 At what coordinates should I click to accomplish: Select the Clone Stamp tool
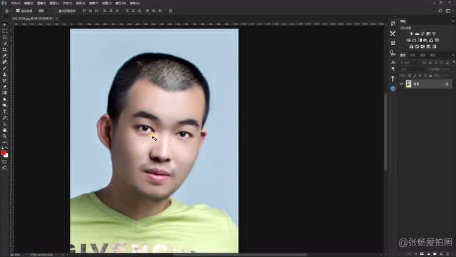[4, 74]
